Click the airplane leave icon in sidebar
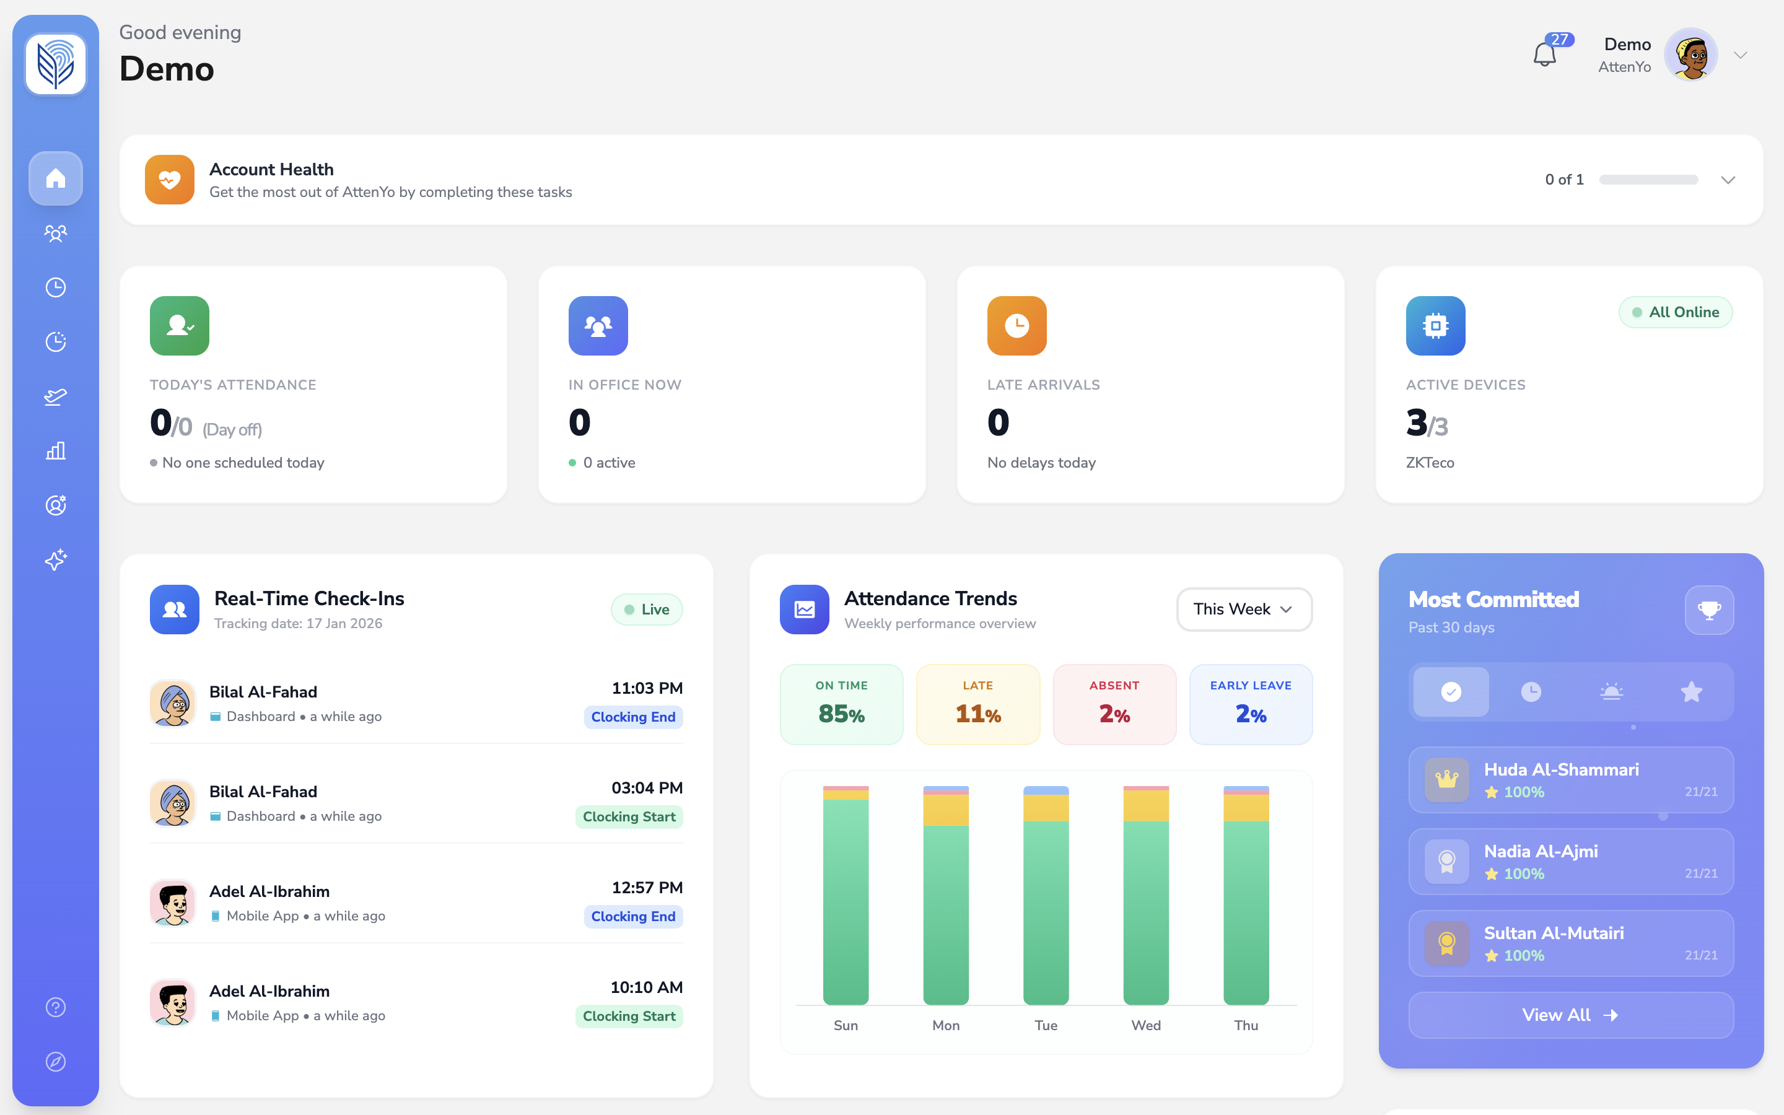Screen dimensions: 1784x1115 click(55, 396)
